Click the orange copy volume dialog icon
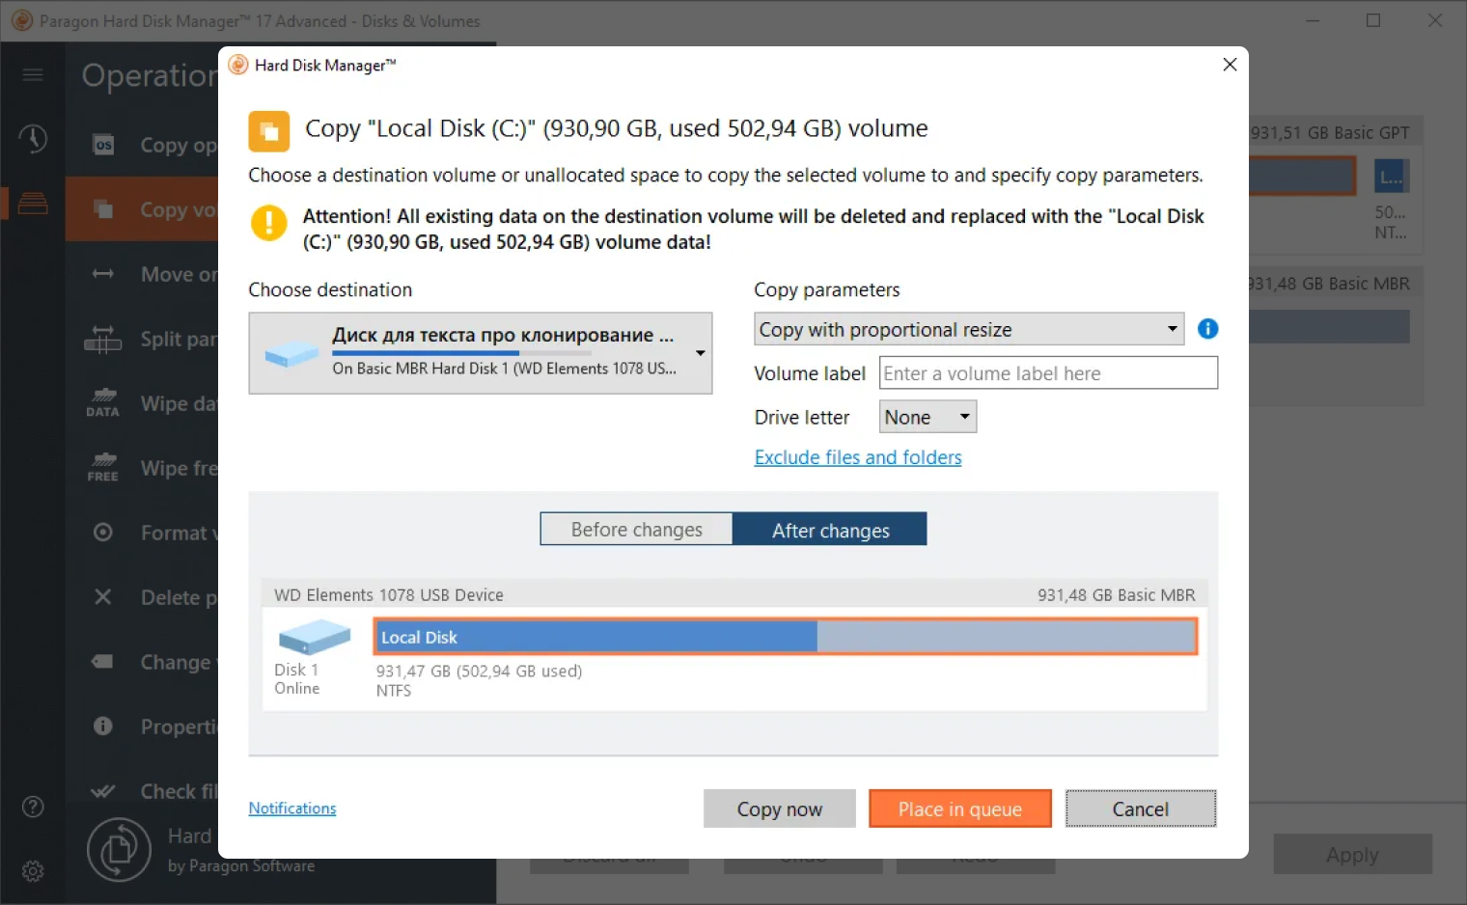The height and width of the screenshot is (905, 1467). pyautogui.click(x=269, y=131)
